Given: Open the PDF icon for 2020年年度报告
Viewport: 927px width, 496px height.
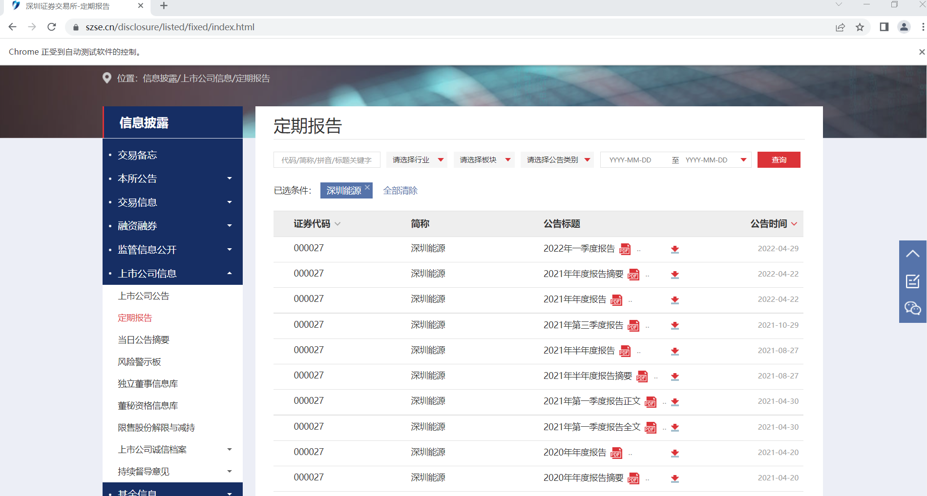Looking at the screenshot, I should pyautogui.click(x=616, y=453).
